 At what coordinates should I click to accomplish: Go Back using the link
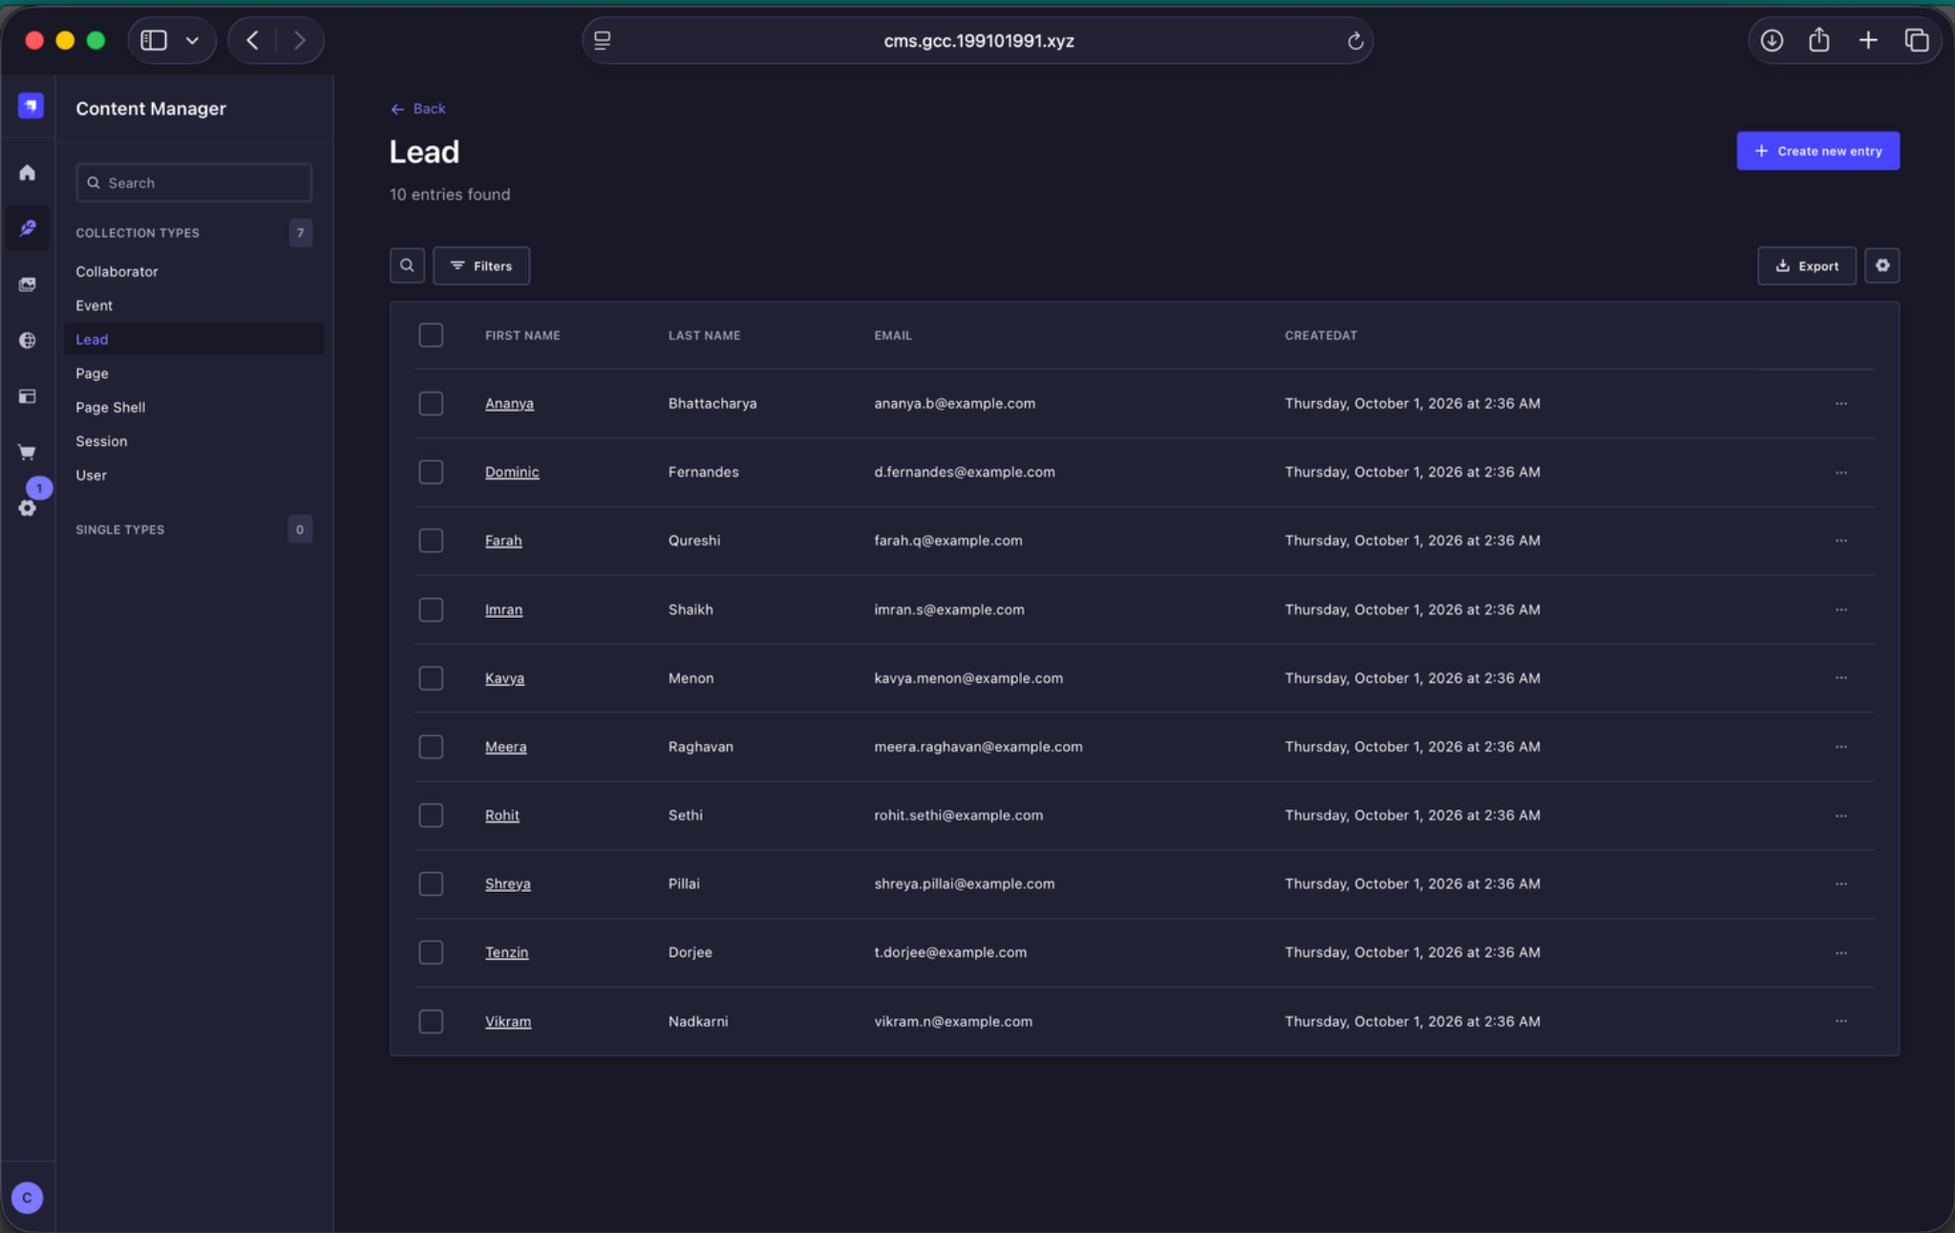[418, 109]
